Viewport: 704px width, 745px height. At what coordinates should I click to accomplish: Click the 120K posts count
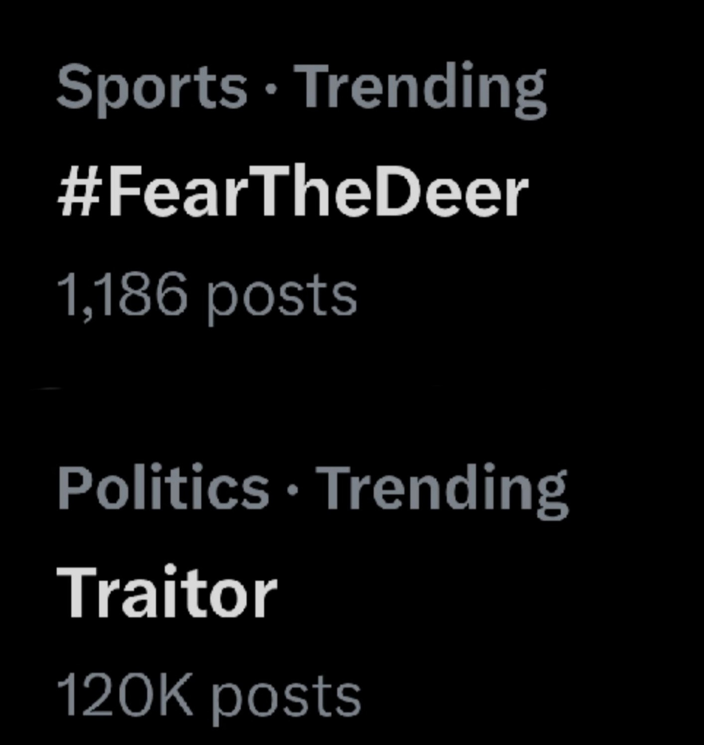pos(208,696)
